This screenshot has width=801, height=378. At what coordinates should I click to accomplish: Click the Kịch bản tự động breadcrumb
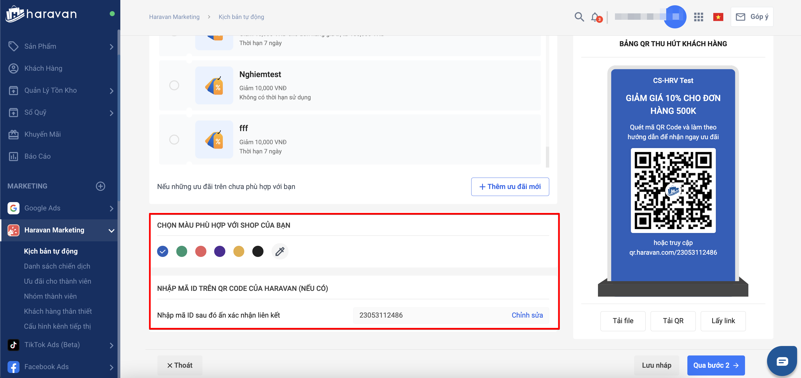[241, 17]
